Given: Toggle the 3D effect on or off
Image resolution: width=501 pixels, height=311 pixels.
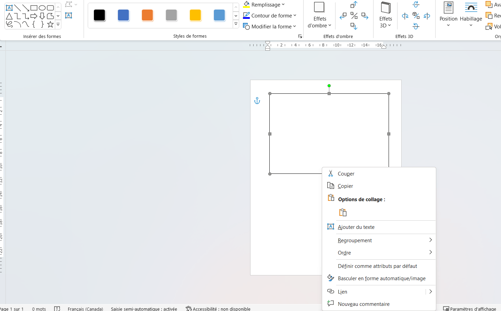Looking at the screenshot, I should pyautogui.click(x=416, y=16).
